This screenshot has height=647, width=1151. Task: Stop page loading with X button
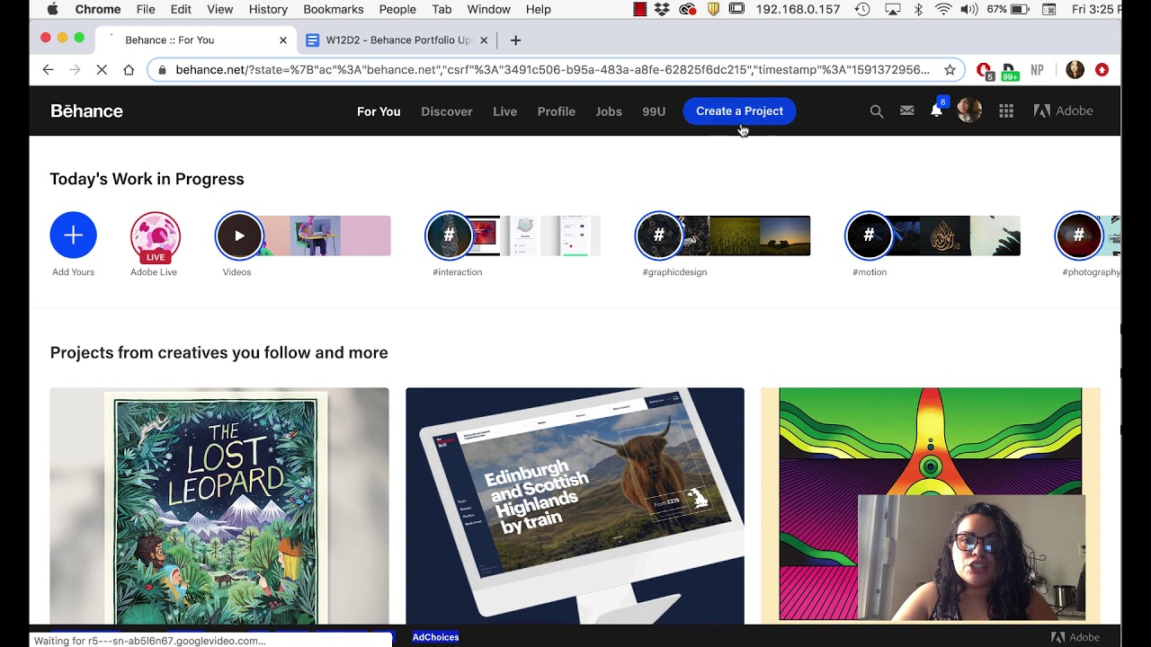[102, 70]
